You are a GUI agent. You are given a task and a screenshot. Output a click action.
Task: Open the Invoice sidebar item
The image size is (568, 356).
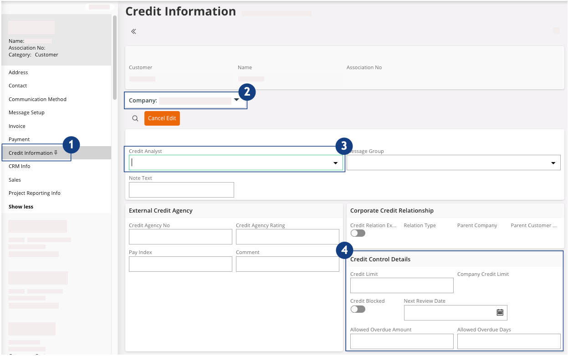[17, 126]
